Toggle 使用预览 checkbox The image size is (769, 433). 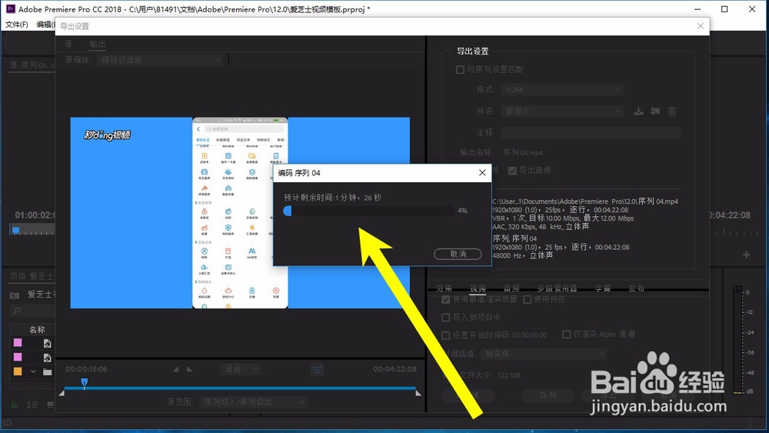528,299
